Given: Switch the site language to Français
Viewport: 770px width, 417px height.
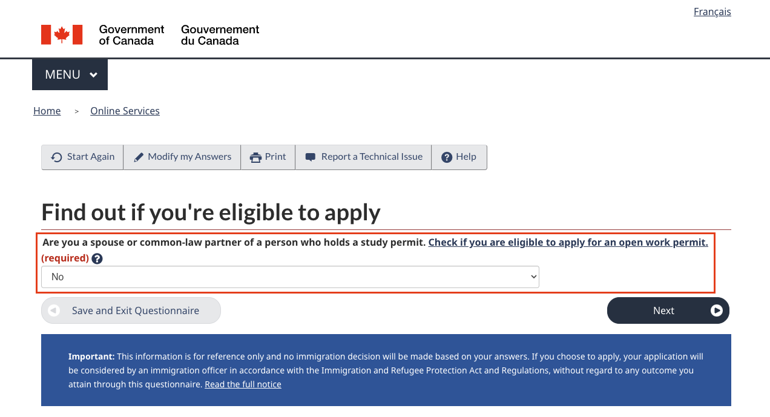Looking at the screenshot, I should coord(712,11).
